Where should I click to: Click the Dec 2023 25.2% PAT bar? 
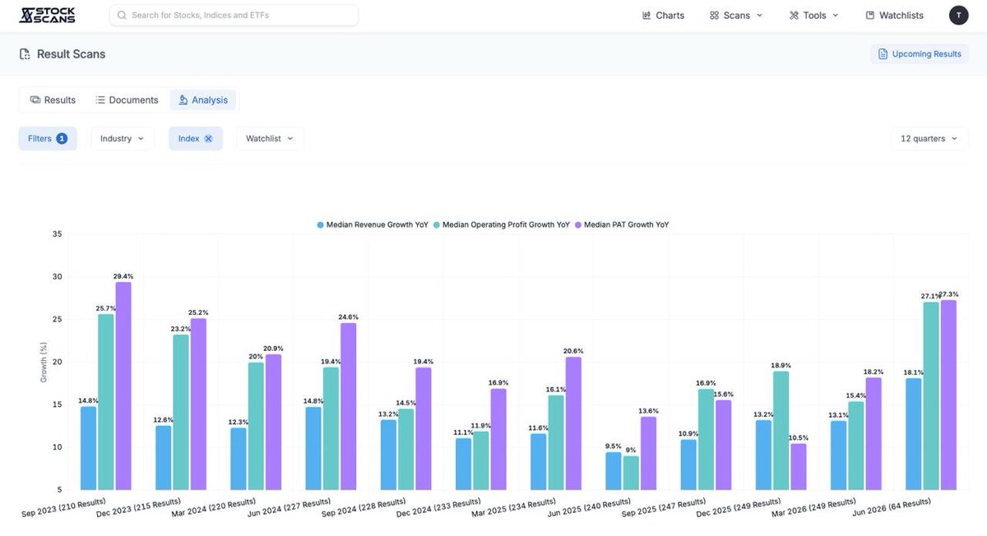tap(198, 404)
